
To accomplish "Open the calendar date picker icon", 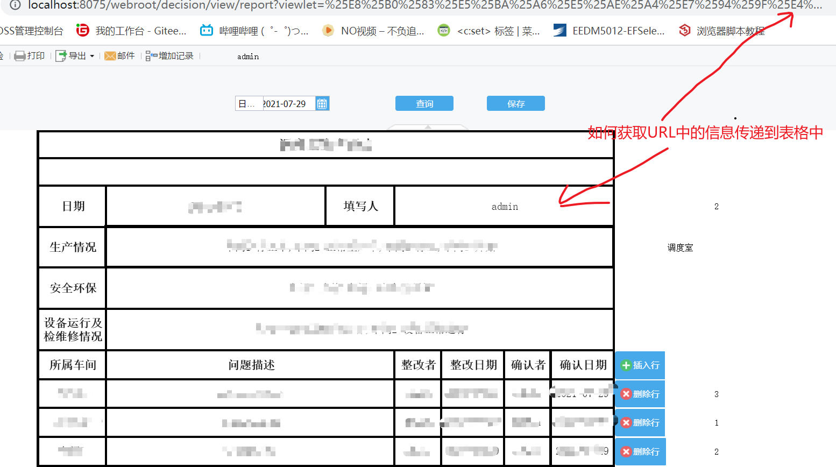I will coord(322,104).
